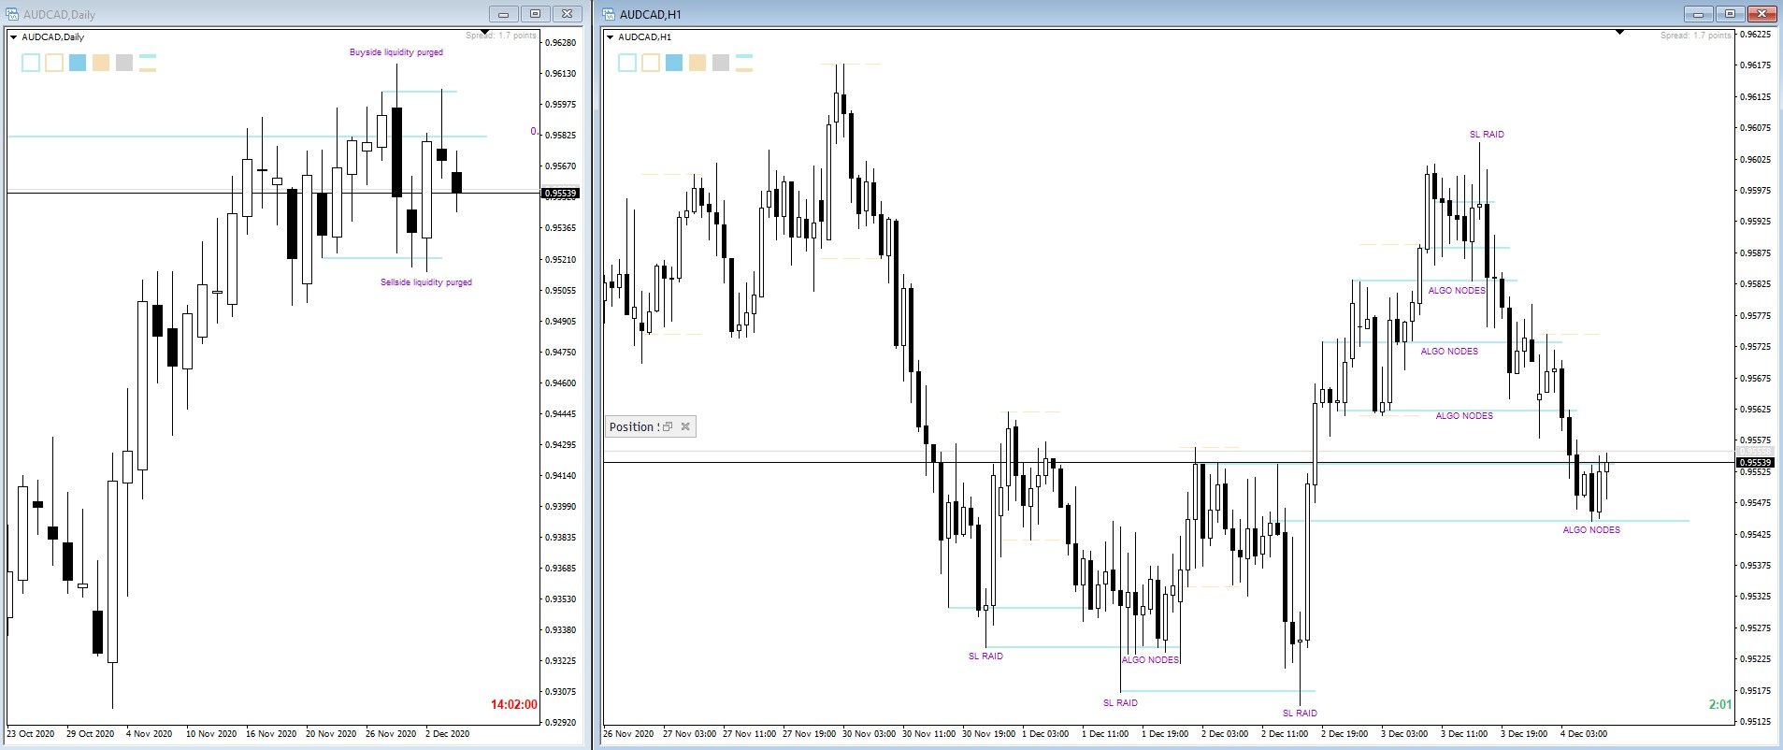The image size is (1783, 750).
Task: Click the AUDCAD,Daily window chart icon
Action: click(x=12, y=14)
